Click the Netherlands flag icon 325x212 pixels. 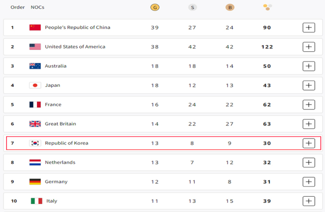click(35, 162)
